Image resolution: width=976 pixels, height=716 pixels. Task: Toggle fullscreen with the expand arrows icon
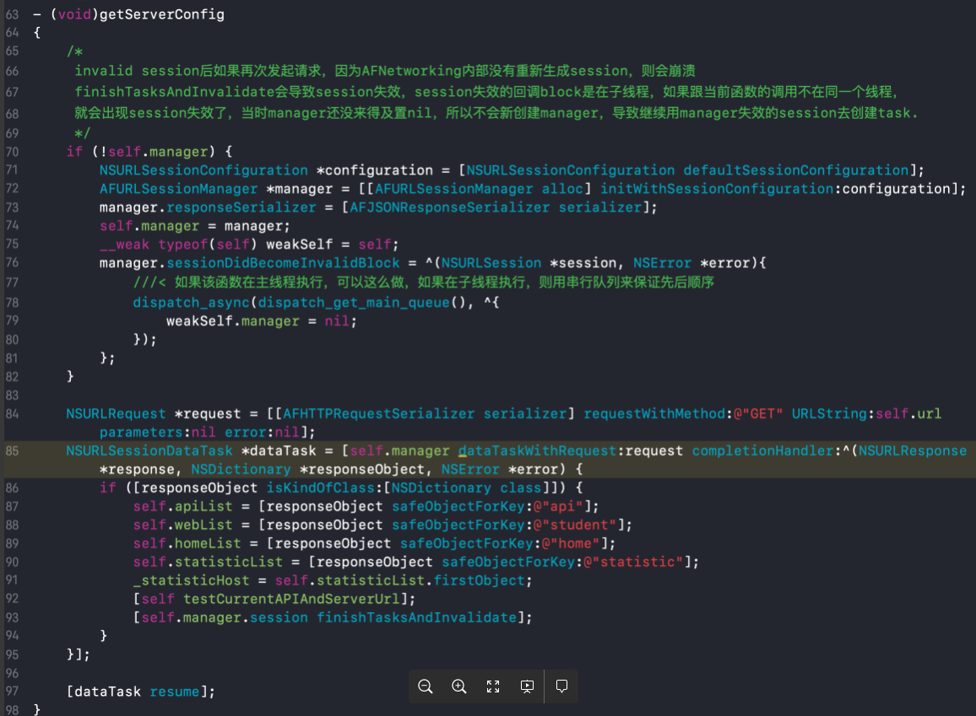coord(493,686)
